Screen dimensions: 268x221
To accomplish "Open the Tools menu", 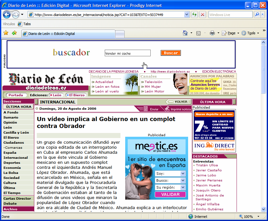I will coord(250,33).
